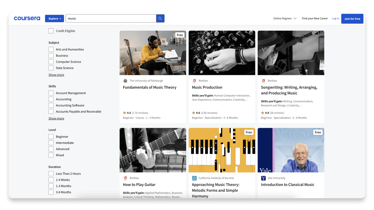Click the hat-wearing guitarist thumbnail

click(x=291, y=53)
